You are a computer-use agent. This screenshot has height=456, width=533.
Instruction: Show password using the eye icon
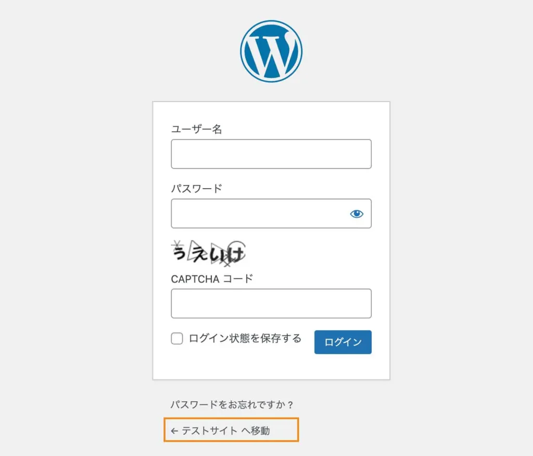pyautogui.click(x=357, y=214)
